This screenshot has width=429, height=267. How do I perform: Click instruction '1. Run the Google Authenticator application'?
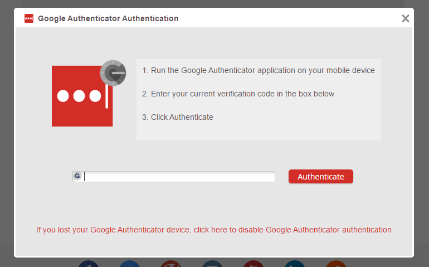(259, 70)
